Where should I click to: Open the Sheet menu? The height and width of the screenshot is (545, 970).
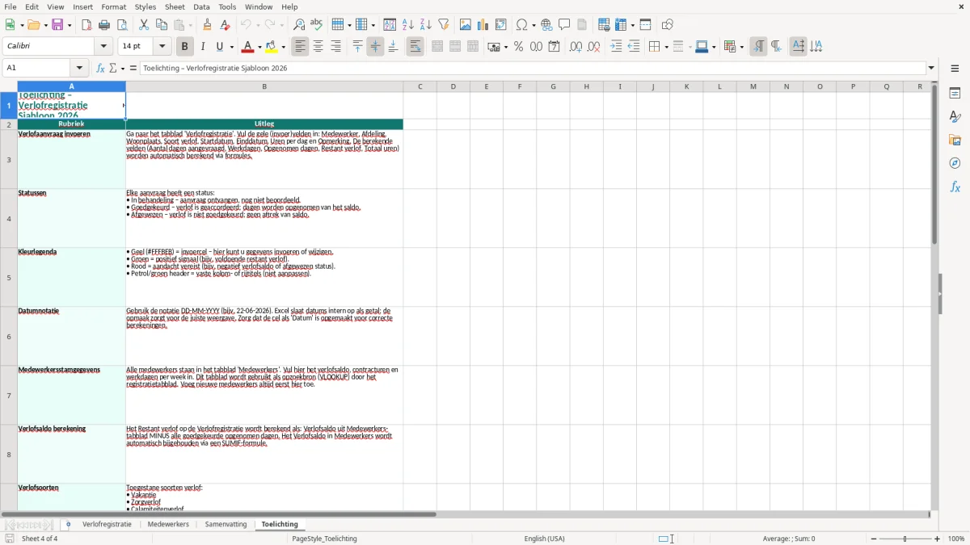coord(175,6)
